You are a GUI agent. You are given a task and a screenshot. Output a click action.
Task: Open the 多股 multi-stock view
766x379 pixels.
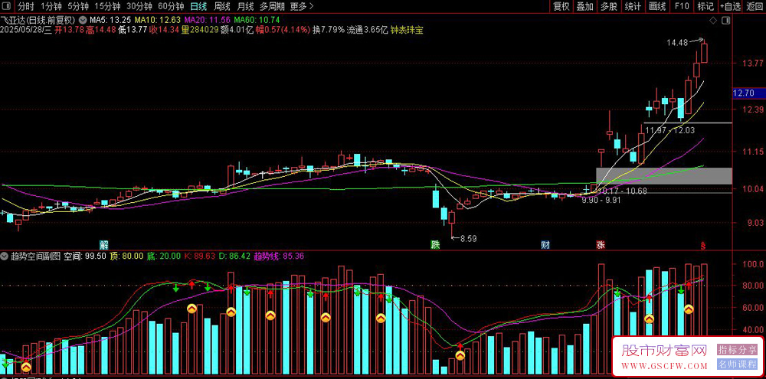(609, 6)
